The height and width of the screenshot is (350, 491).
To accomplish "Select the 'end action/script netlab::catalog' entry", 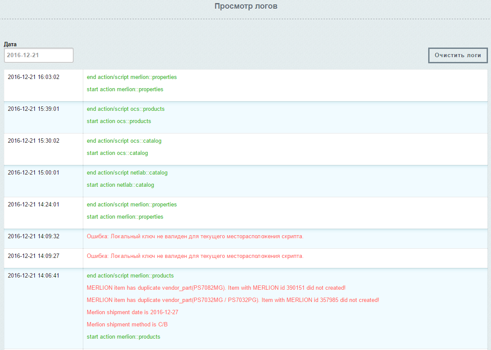I will point(127,173).
